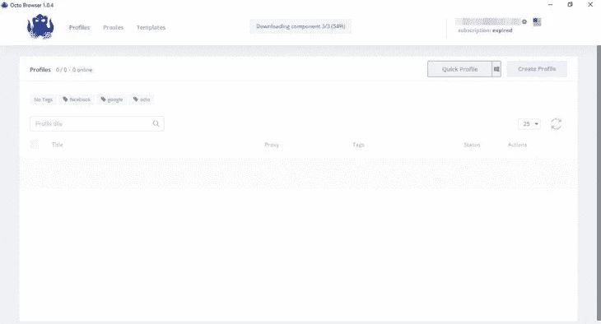Click the Octo Browser title bar icon
Viewport: 601px width, 324px height.
tap(5, 5)
